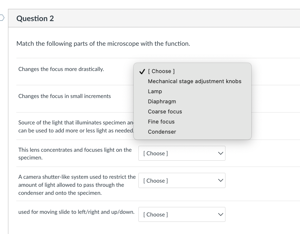Click the prompt about matching microscope parts
The image size is (300, 234).
tap(103, 43)
